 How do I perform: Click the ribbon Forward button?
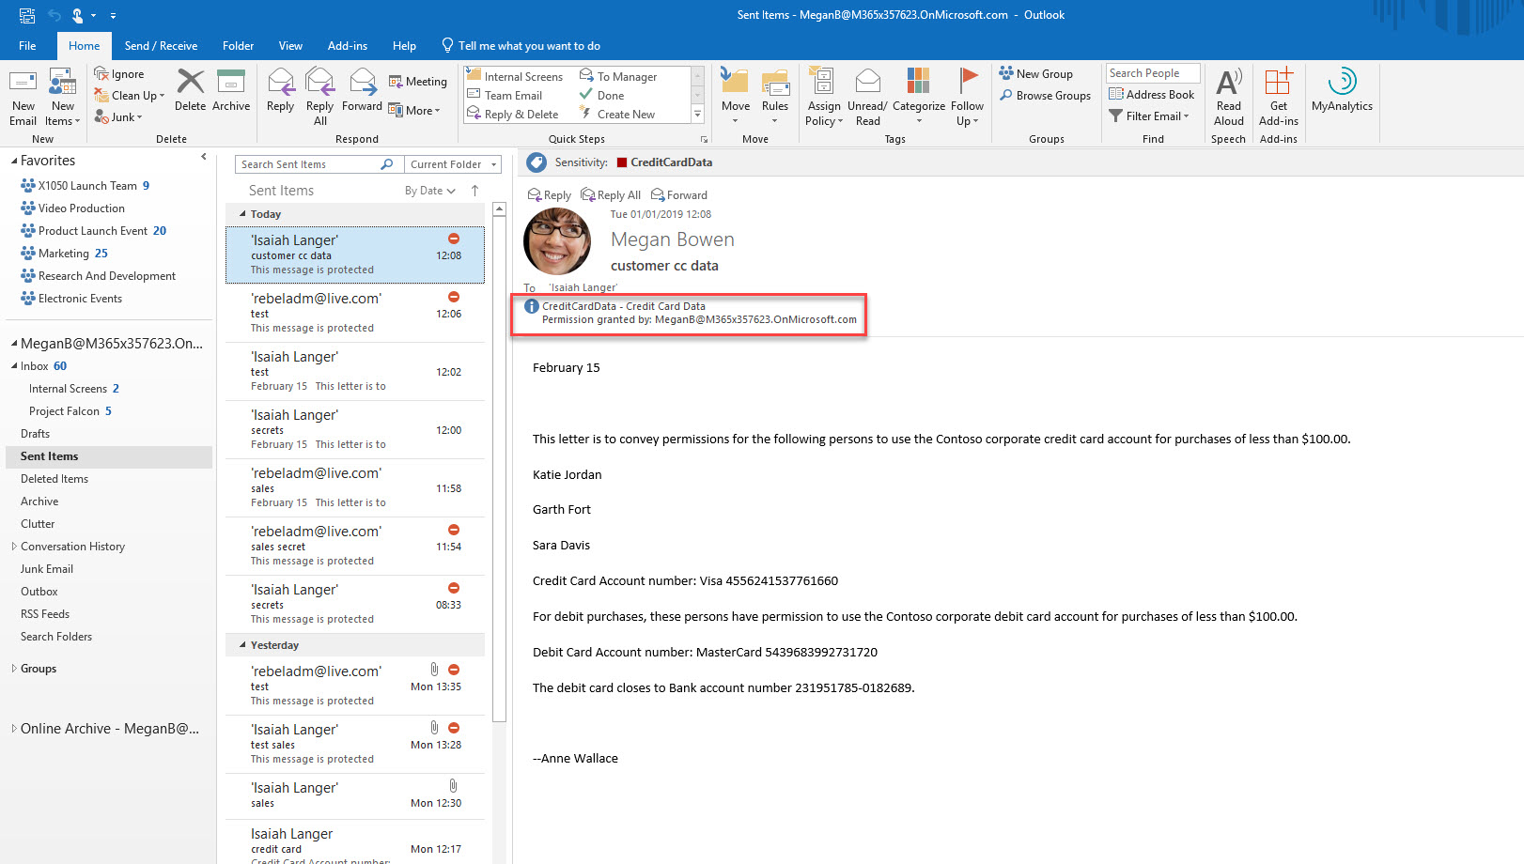[362, 90]
